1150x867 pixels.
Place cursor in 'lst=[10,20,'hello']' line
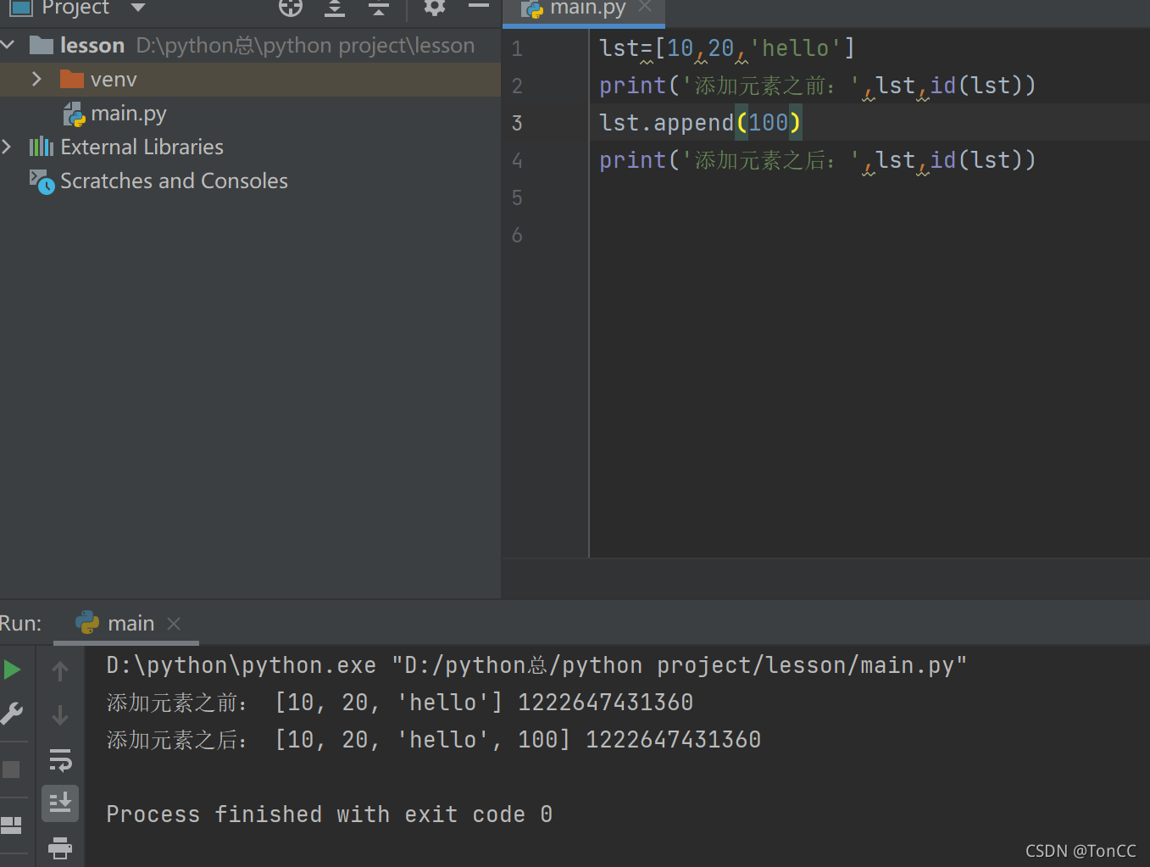point(727,48)
